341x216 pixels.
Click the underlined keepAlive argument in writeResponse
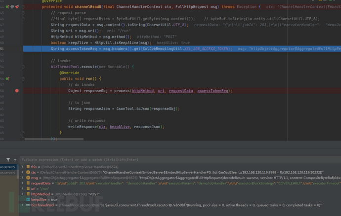(120, 127)
